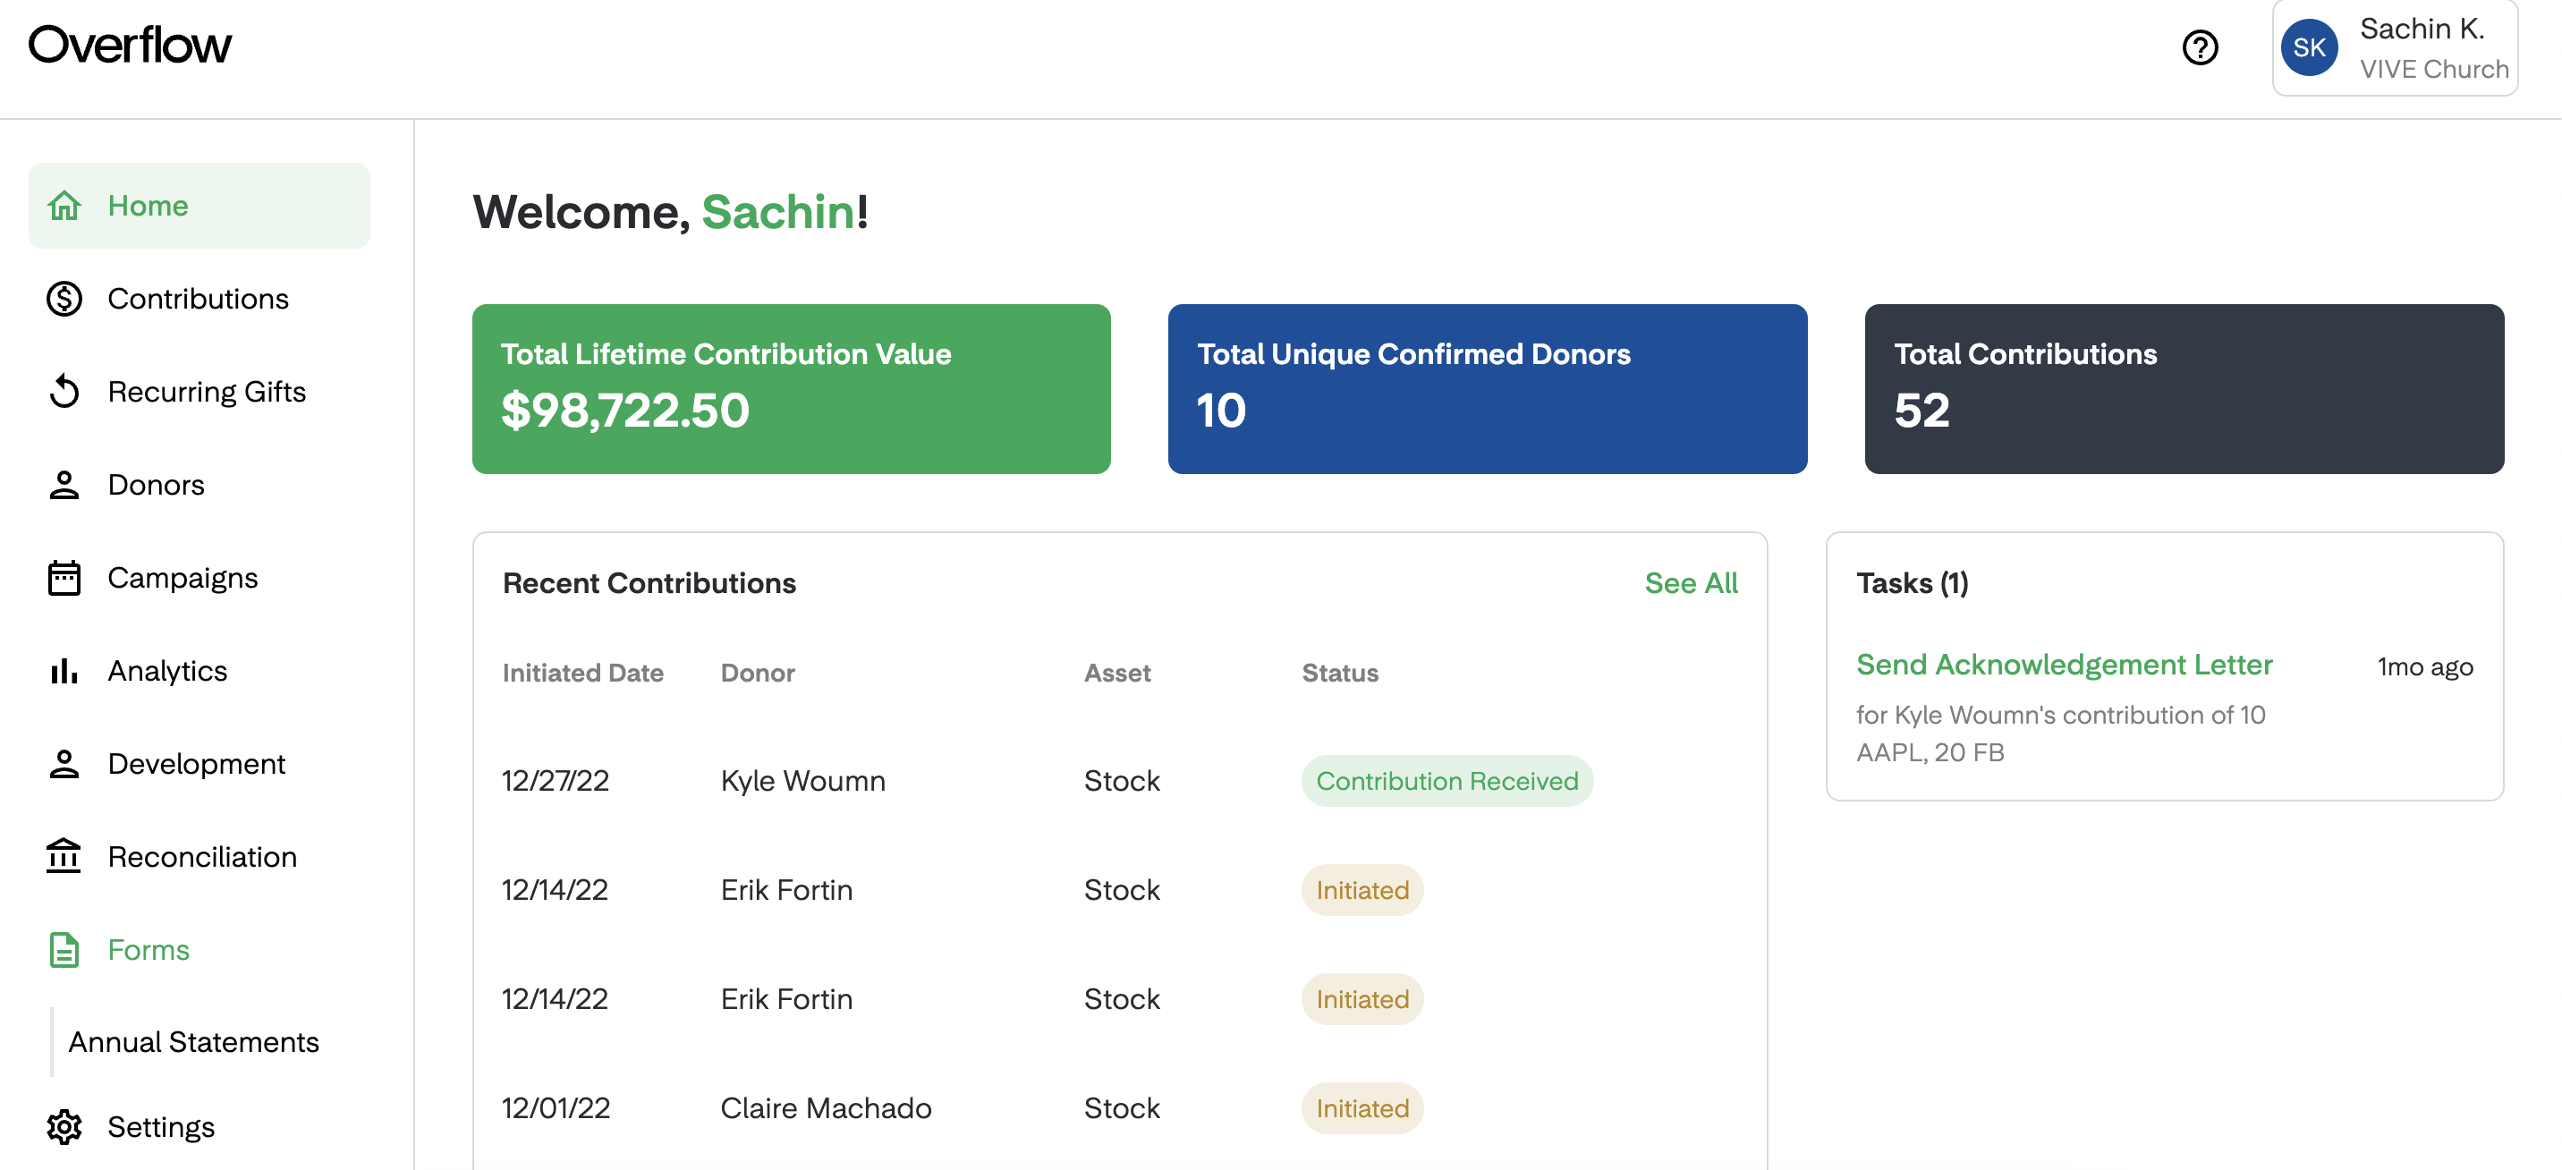
Task: Select the Home icon in the sidebar
Action: [x=64, y=206]
